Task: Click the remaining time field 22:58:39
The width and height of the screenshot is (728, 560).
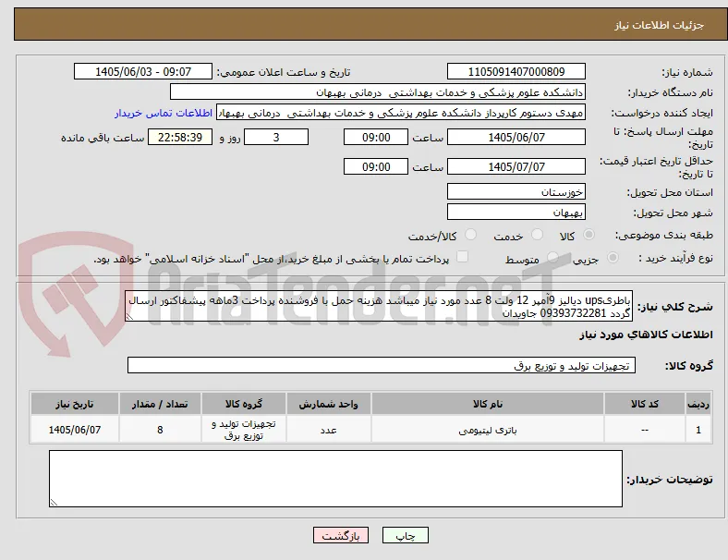Action: (x=180, y=137)
